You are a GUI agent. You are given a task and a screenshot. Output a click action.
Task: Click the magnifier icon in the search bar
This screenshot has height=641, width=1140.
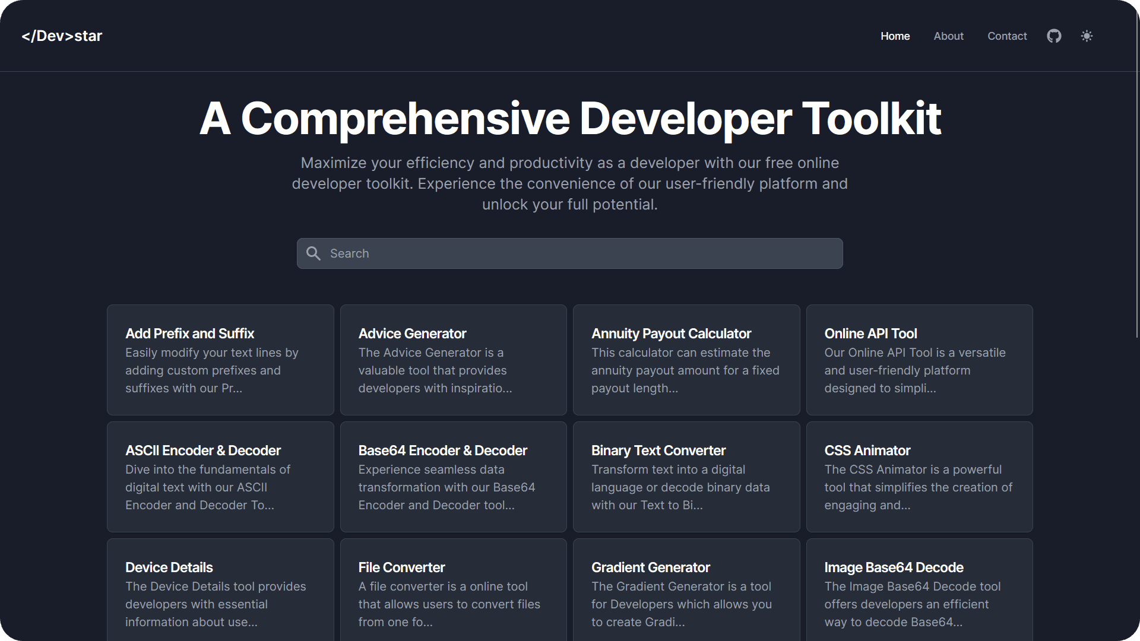click(313, 253)
